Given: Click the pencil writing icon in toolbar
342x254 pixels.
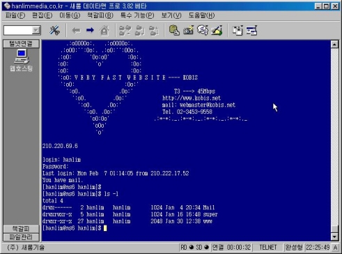Looking at the screenshot, I should click(217, 31).
